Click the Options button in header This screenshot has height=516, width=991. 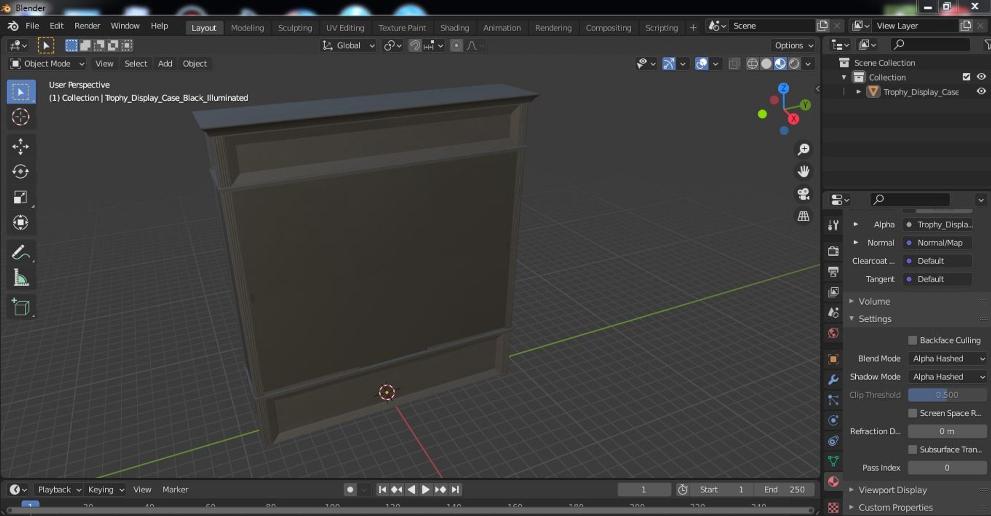pyautogui.click(x=793, y=45)
